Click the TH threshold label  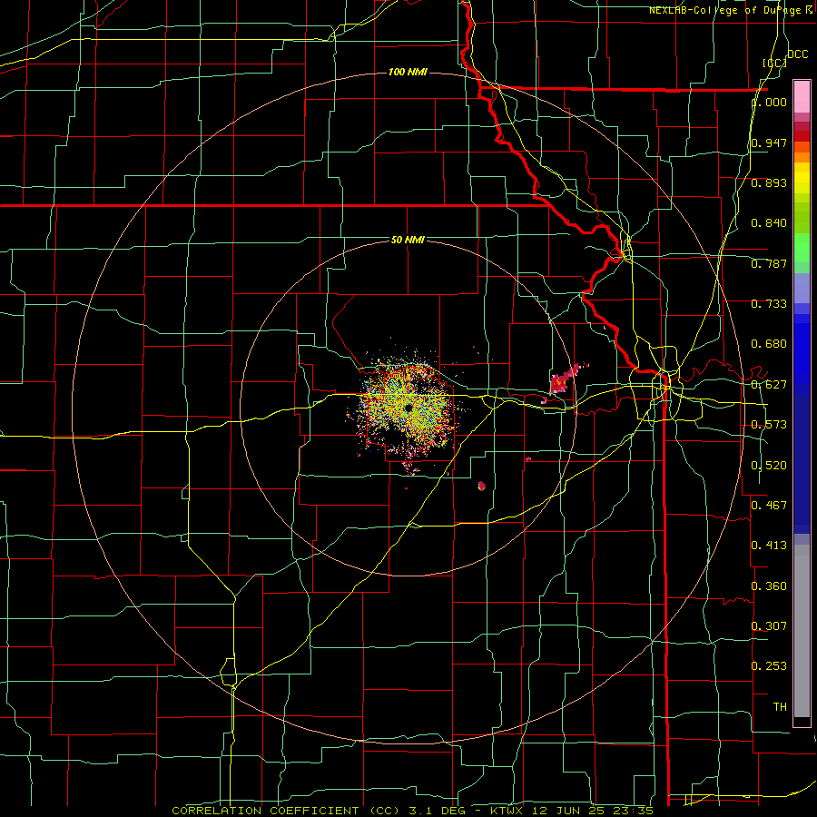click(x=780, y=706)
